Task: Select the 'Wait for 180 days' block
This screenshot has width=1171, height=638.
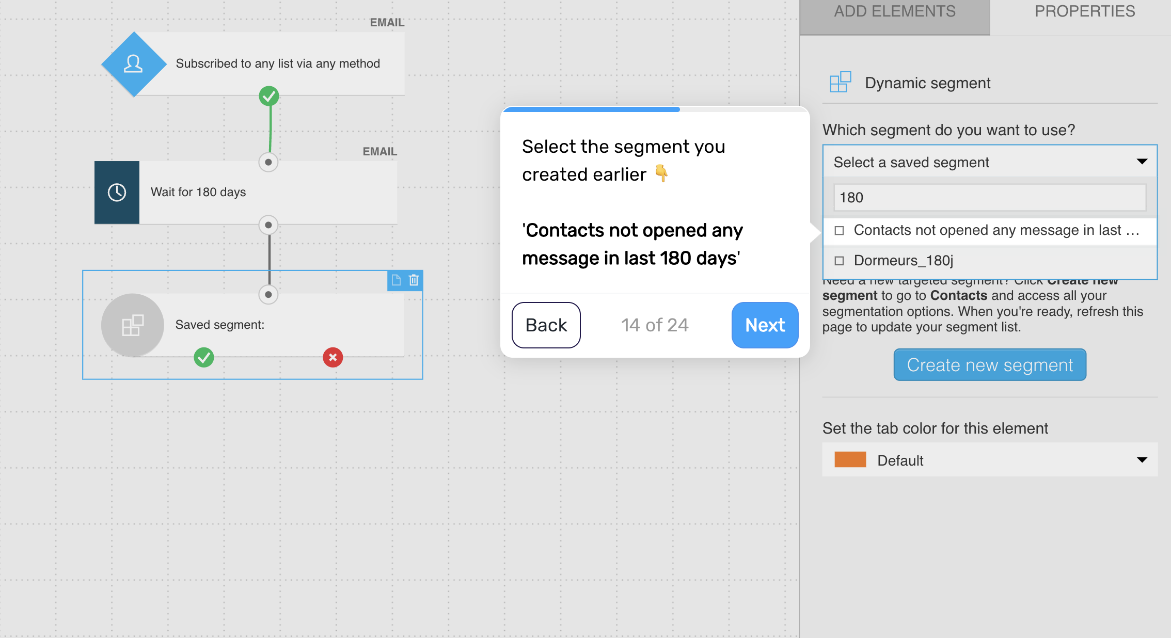Action: tap(246, 193)
